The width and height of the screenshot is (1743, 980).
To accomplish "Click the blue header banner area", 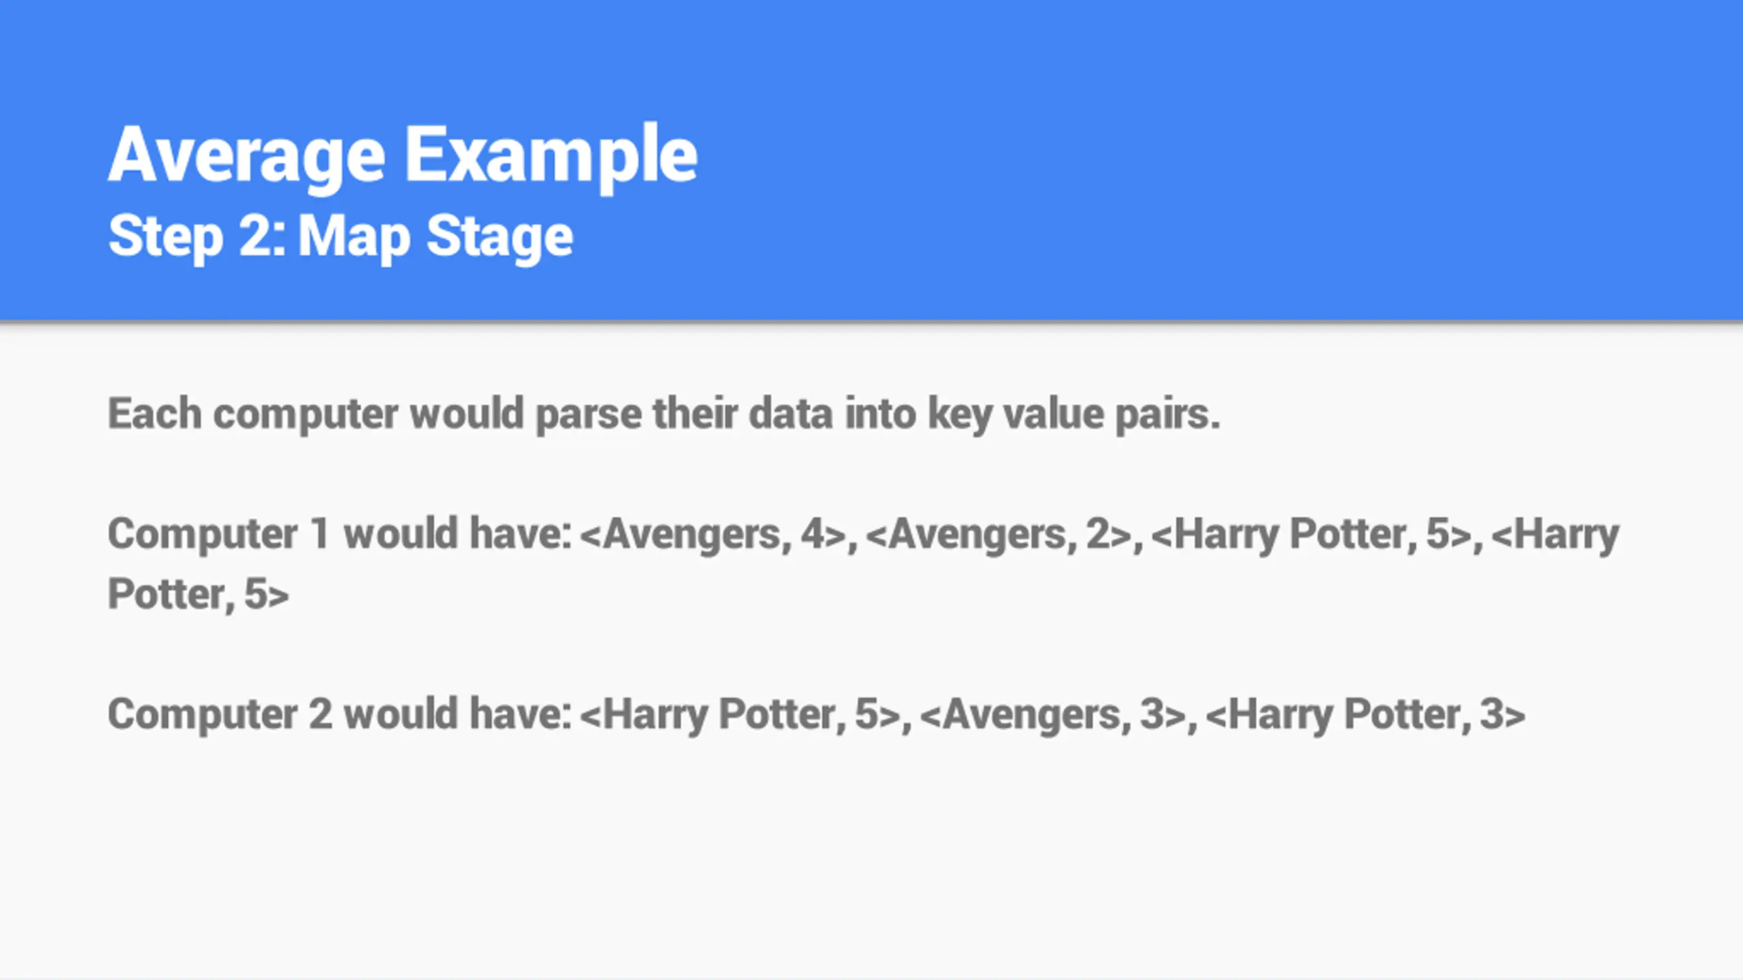I will point(871,160).
